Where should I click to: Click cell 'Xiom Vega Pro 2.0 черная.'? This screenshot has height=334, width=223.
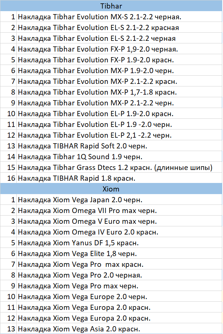coord(119,275)
